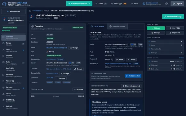Click the home icon in the breadcrumb

[x=30, y=11]
